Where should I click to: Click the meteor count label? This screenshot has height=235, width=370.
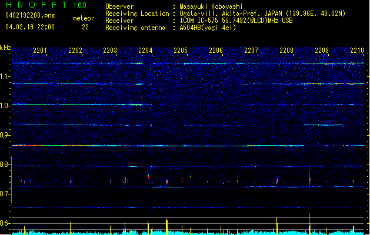pos(84,18)
